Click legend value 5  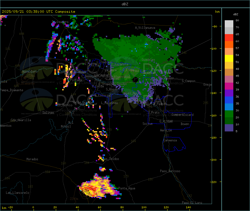(x=236, y=131)
